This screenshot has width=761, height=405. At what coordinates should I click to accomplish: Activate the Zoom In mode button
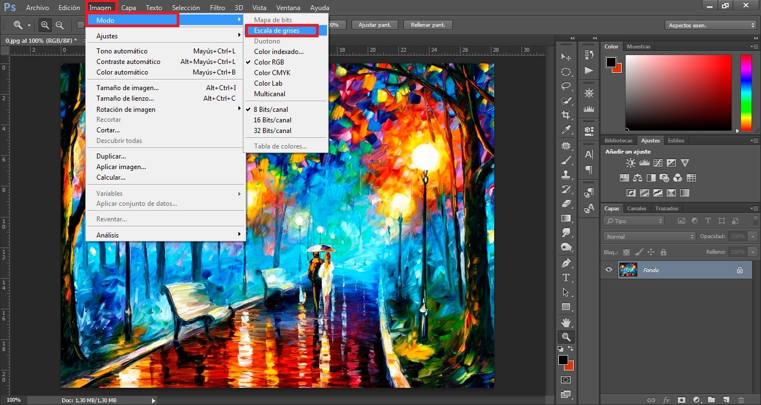(x=45, y=25)
